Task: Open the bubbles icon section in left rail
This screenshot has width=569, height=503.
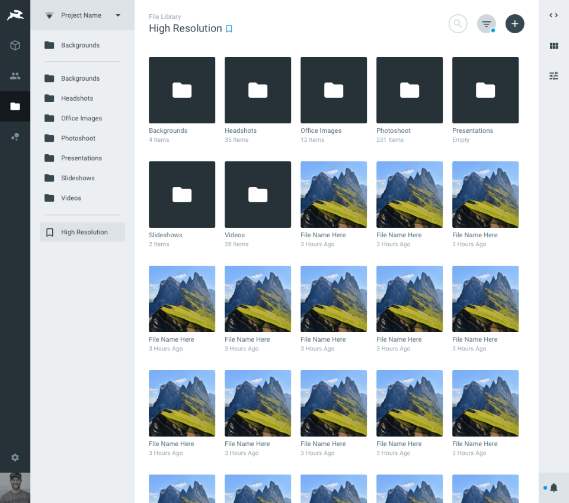Action: click(15, 136)
